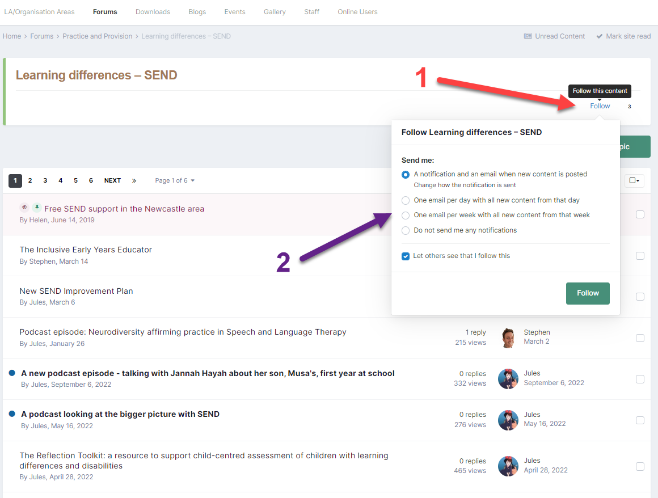Image resolution: width=658 pixels, height=498 pixels.
Task: Tick checkbox for New SEND Improvement Plan
Action: click(x=640, y=297)
